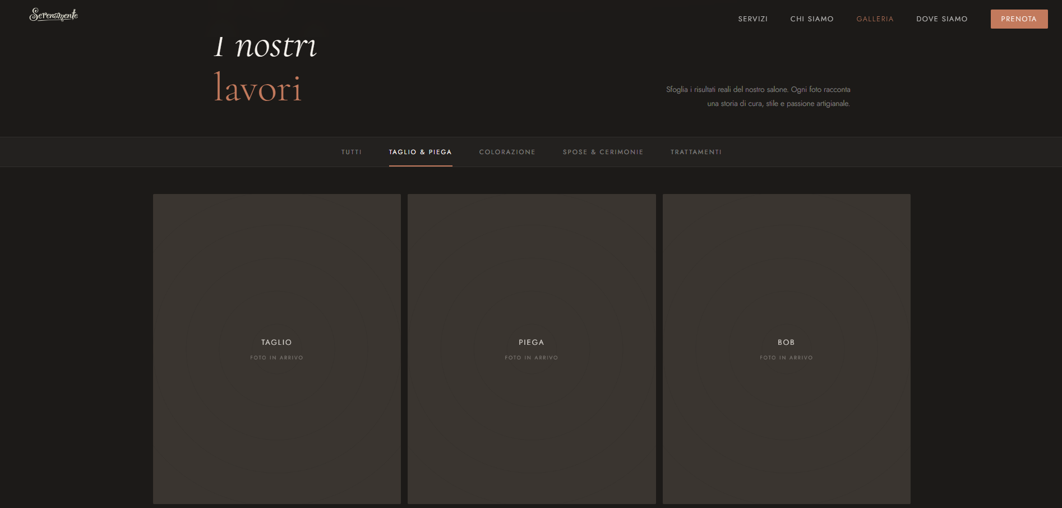1062x508 pixels.
Task: Filter gallery by Spose & Cerimonie
Action: [603, 152]
